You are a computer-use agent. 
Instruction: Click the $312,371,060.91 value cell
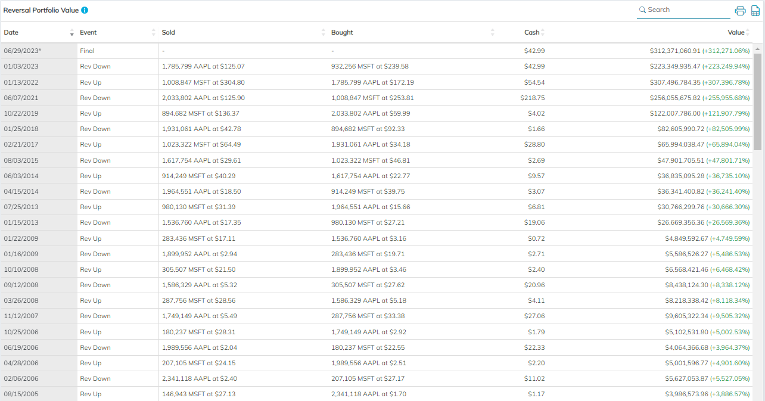click(674, 51)
